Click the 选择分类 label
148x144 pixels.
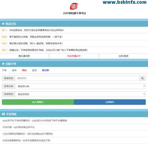coord(9,86)
